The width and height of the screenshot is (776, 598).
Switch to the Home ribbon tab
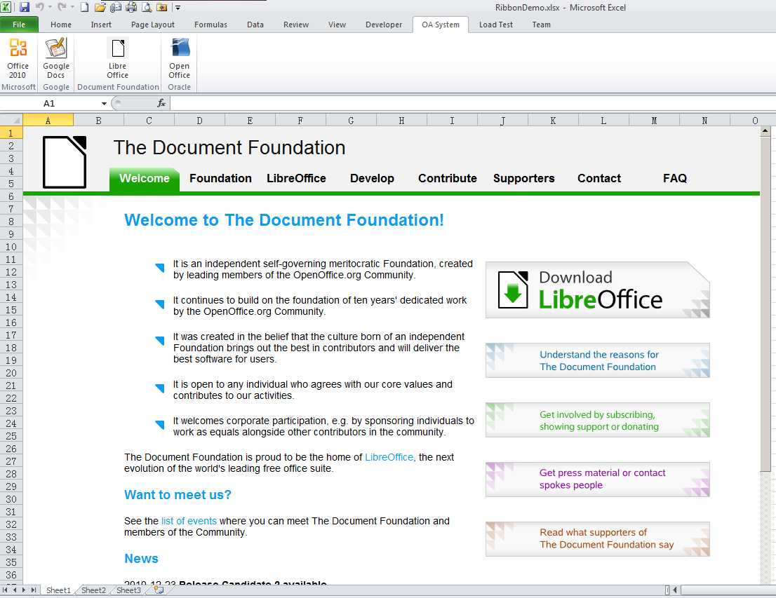[61, 25]
